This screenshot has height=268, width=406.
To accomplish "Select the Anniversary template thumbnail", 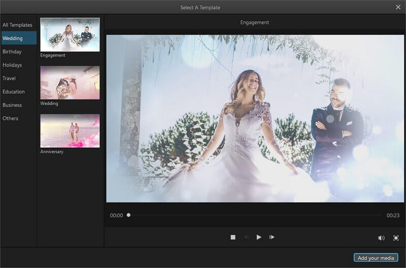I will click(x=70, y=131).
